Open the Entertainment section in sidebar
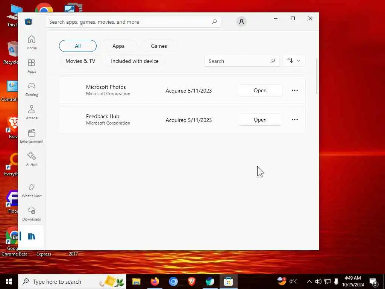Viewport: 385px width, 289px height. click(x=32, y=136)
